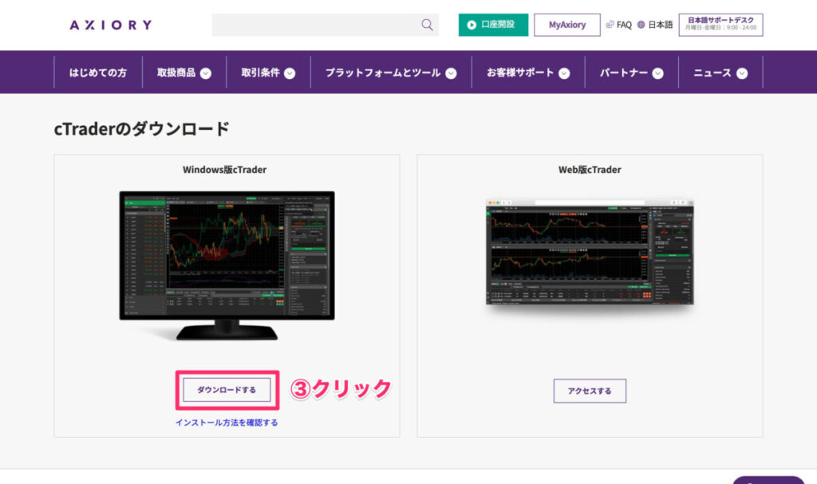This screenshot has width=817, height=484.
Task: Click the Windows版cTrader monitor image
Action: (x=227, y=266)
